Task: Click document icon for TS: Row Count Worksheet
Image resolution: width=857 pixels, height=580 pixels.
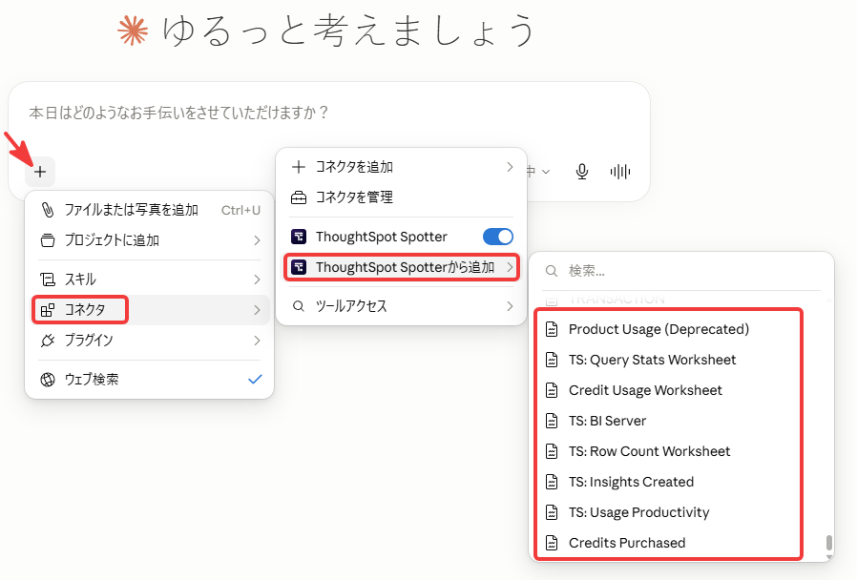Action: (552, 451)
